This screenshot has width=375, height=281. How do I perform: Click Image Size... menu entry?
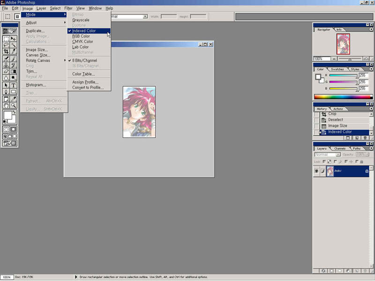37,50
